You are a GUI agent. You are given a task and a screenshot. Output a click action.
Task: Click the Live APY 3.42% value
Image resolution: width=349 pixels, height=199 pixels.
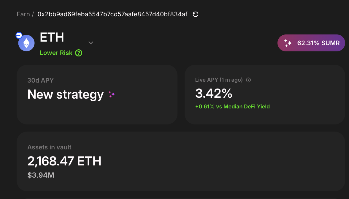(x=214, y=93)
